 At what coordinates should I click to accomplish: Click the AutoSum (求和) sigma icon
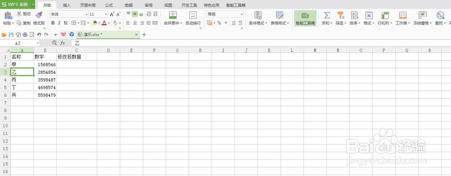coord(327,15)
